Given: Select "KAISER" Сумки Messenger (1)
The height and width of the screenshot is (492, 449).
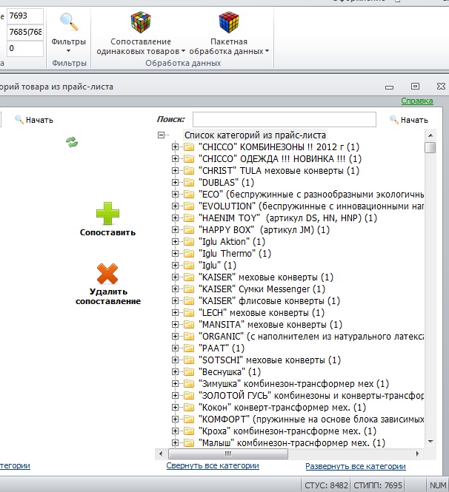Looking at the screenshot, I should coord(262,289).
